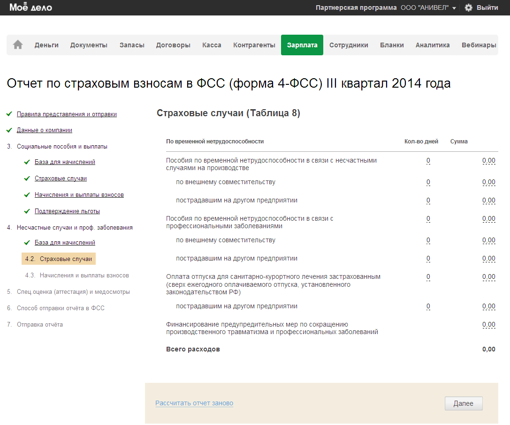This screenshot has height=425, width=510.
Task: Open Данные о компании step
Action: 45,130
